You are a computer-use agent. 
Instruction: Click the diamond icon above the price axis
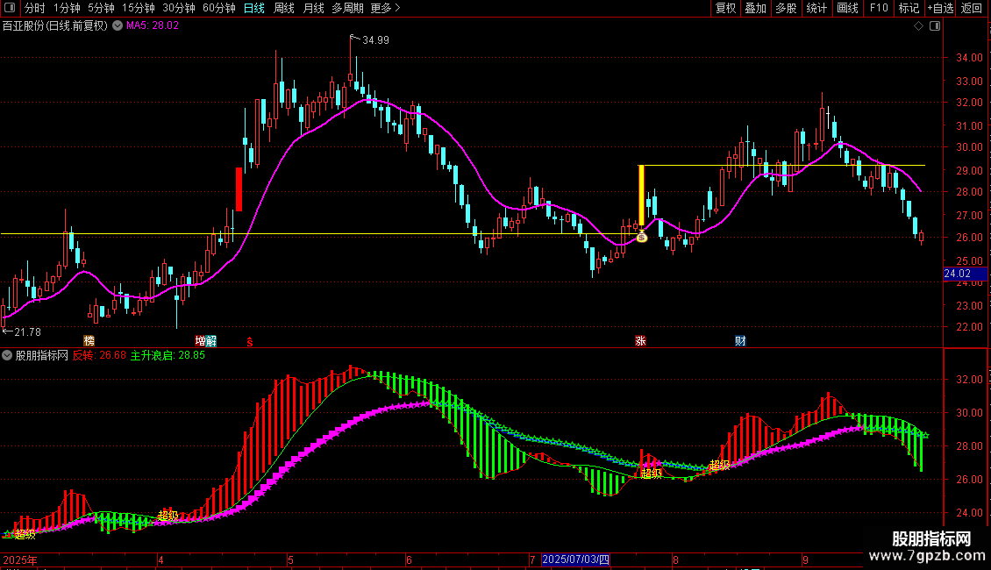click(x=919, y=26)
